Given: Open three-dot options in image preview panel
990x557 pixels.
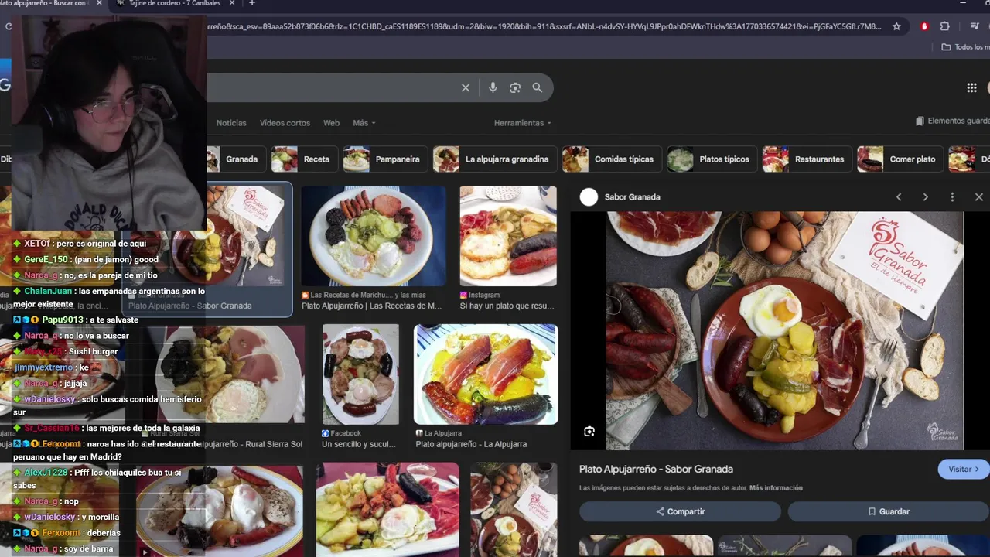Looking at the screenshot, I should (x=952, y=197).
